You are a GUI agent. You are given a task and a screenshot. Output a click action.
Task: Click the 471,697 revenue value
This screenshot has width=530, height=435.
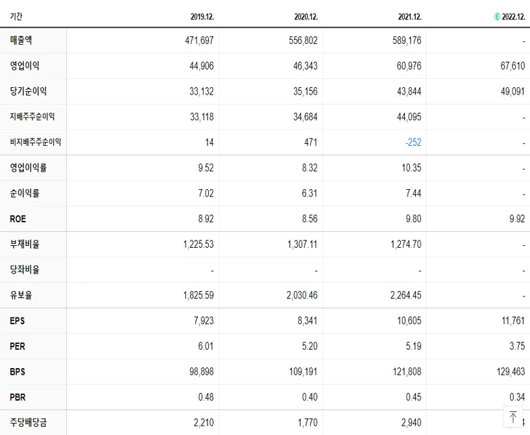click(199, 41)
